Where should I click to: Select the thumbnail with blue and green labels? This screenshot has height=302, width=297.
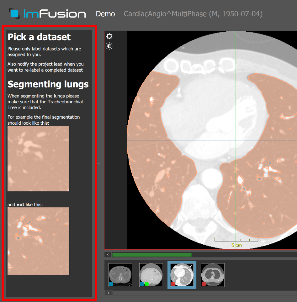coord(151,275)
